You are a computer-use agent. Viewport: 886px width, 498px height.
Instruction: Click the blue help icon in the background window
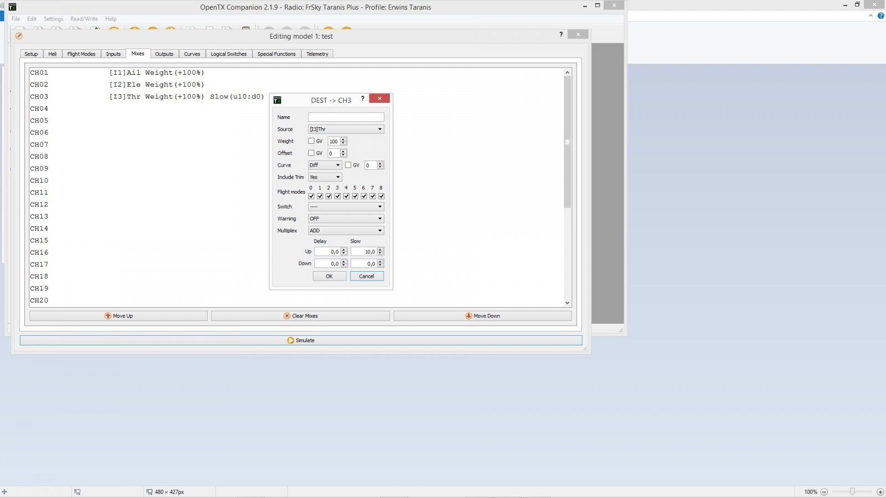click(880, 15)
